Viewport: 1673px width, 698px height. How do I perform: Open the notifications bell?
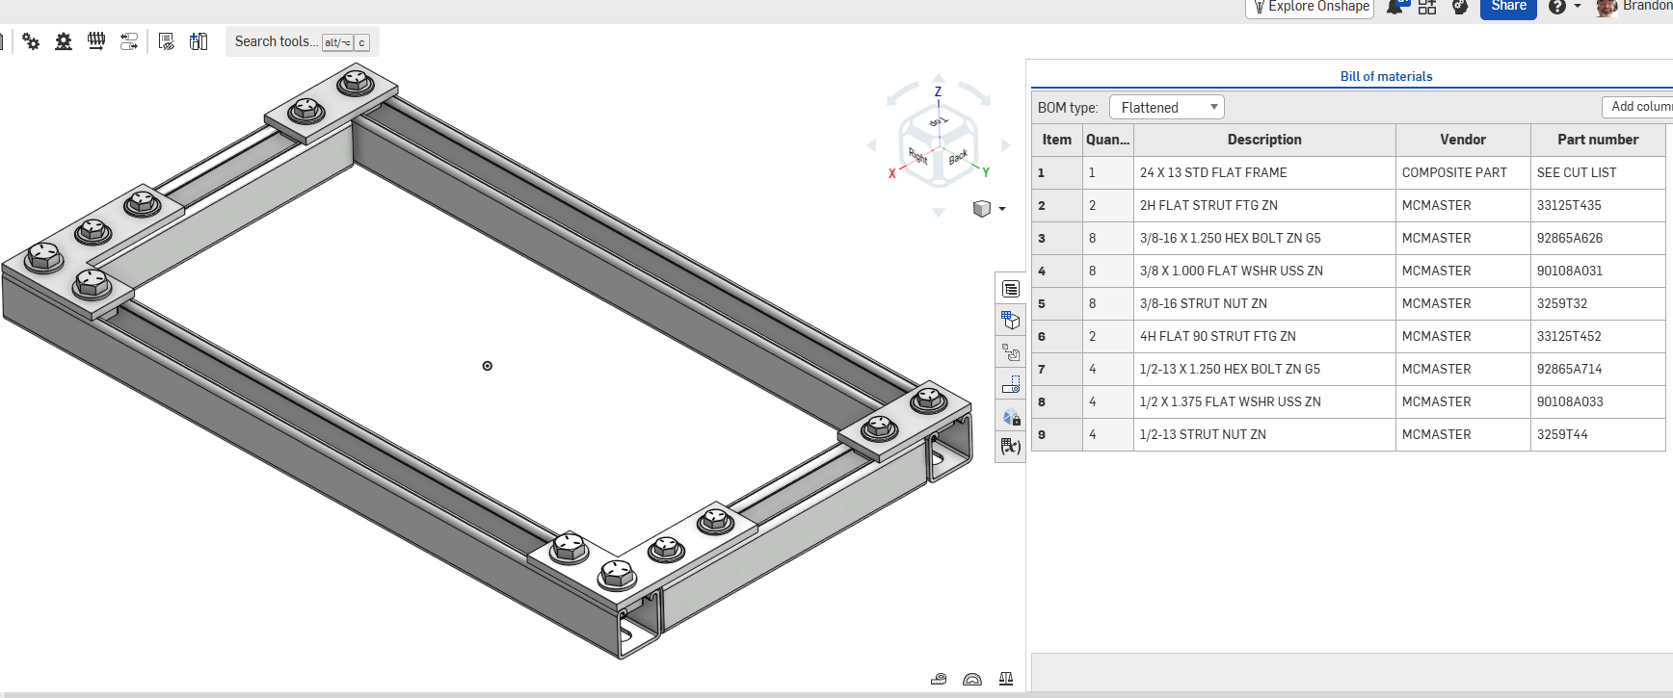click(1395, 7)
